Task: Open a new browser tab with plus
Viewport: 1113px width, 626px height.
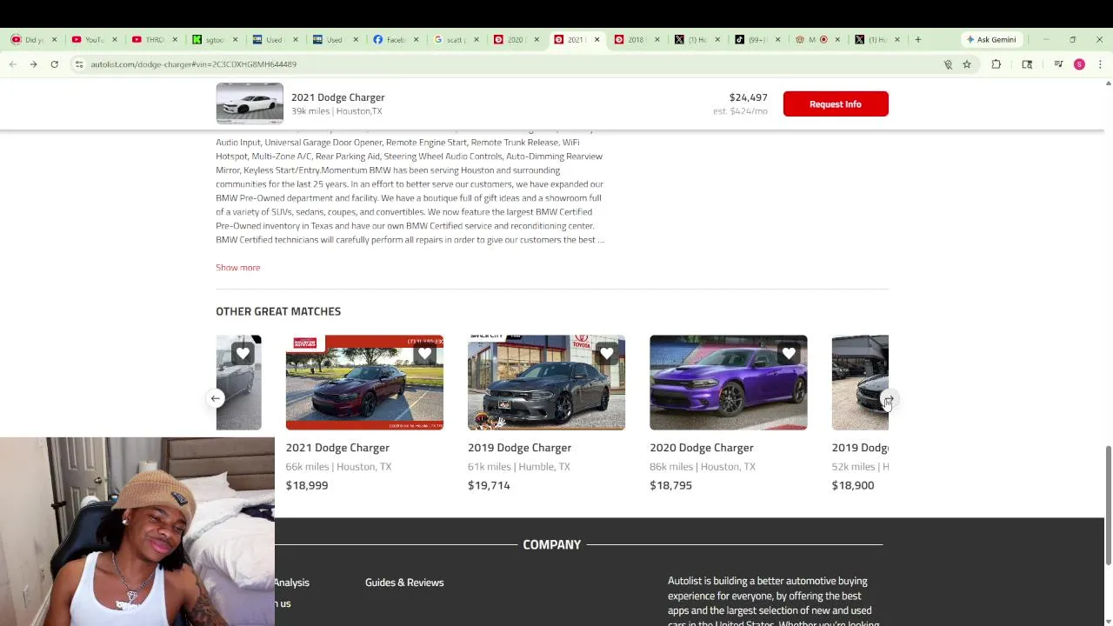Action: click(x=917, y=39)
